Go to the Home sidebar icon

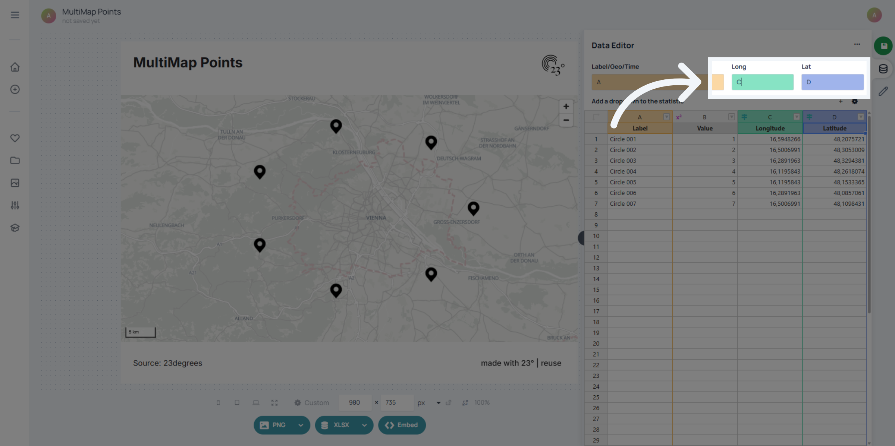[x=15, y=67]
